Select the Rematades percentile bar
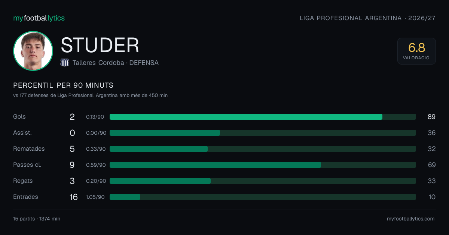 (x=263, y=149)
